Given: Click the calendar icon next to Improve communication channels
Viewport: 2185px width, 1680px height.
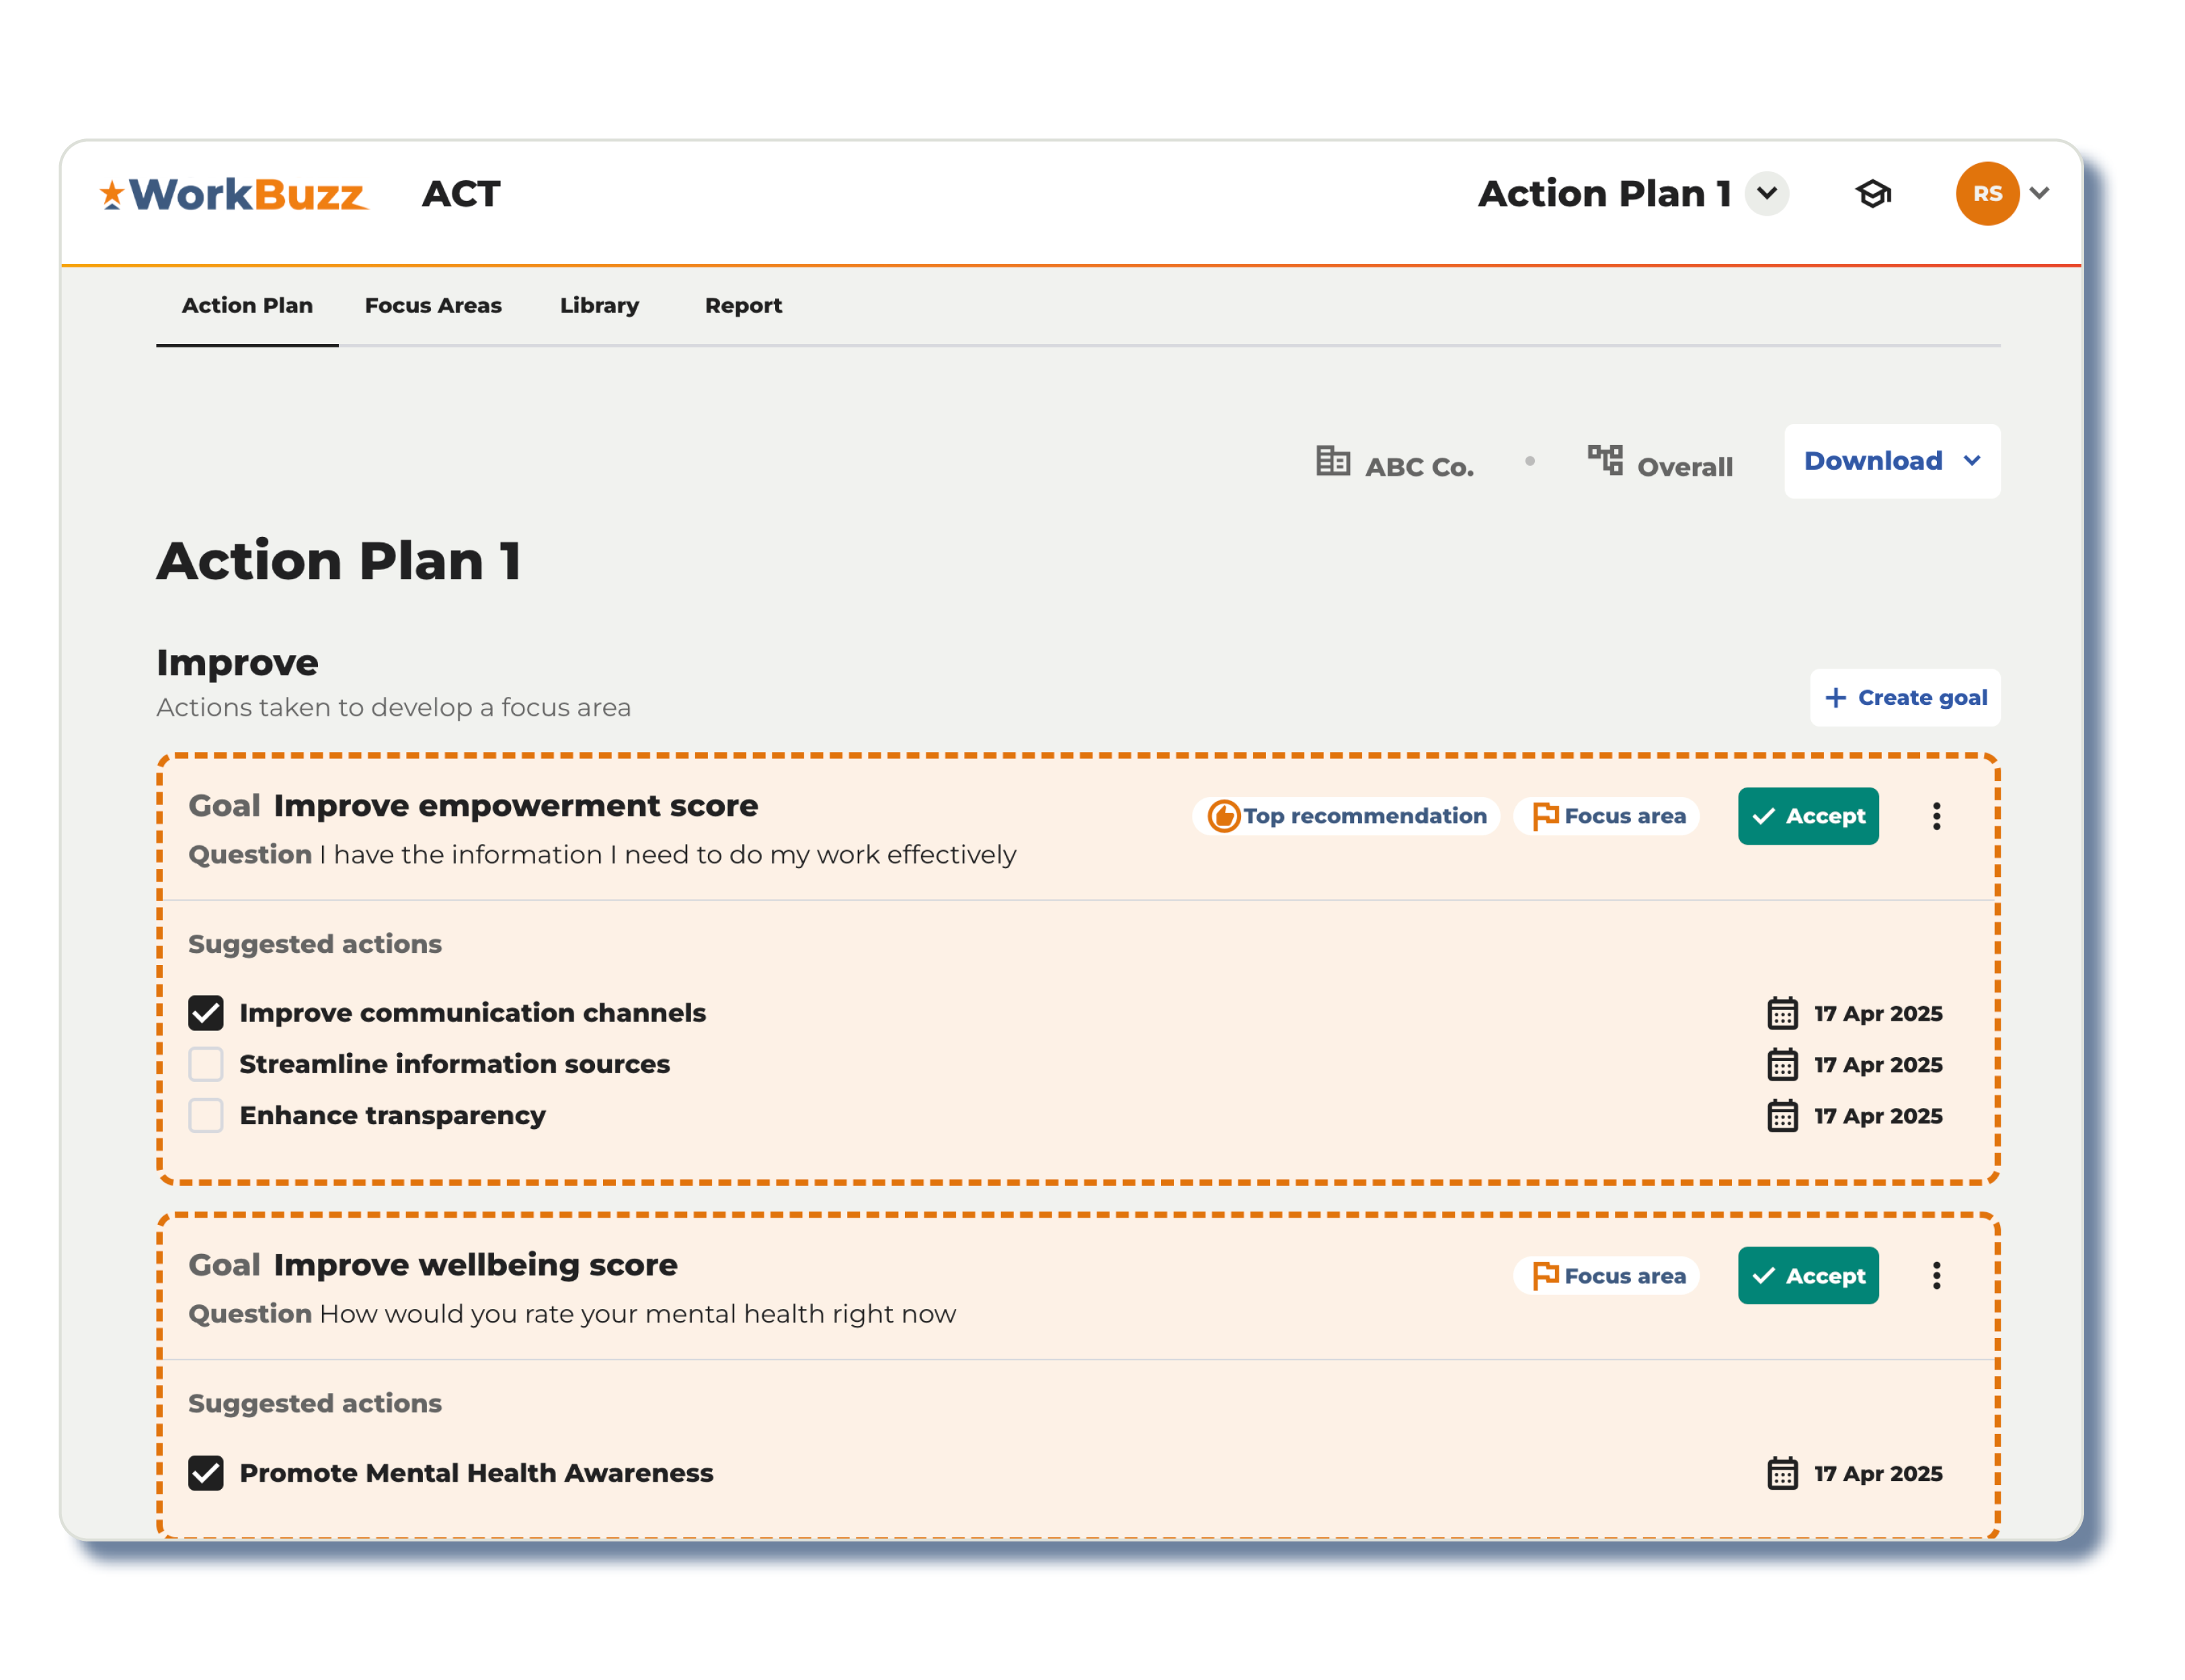Looking at the screenshot, I should coord(1782,1013).
